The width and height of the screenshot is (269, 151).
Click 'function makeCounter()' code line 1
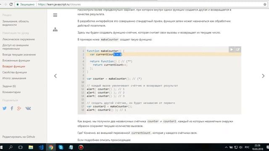105,51
